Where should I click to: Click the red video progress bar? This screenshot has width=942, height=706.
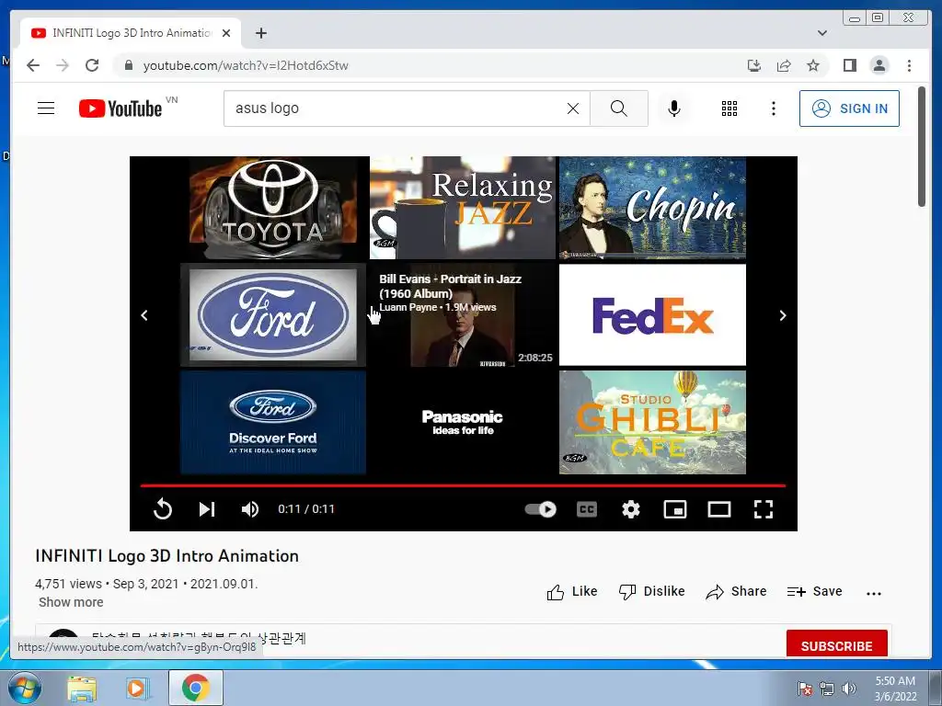(x=464, y=485)
